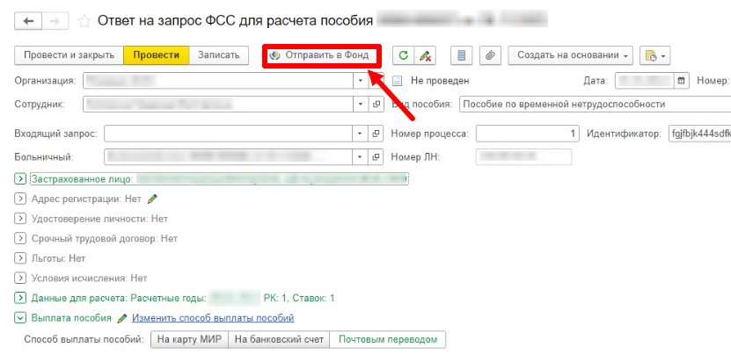Click Вид пособия field

[x=595, y=105]
